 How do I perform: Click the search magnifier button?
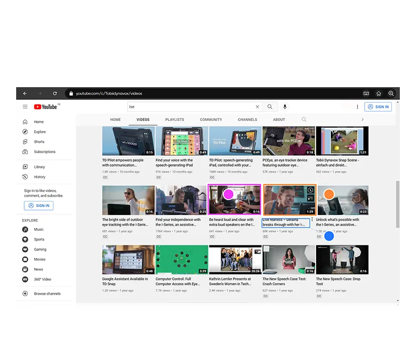point(270,106)
